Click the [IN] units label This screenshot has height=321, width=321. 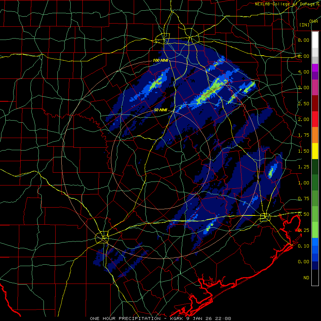(x=305, y=25)
